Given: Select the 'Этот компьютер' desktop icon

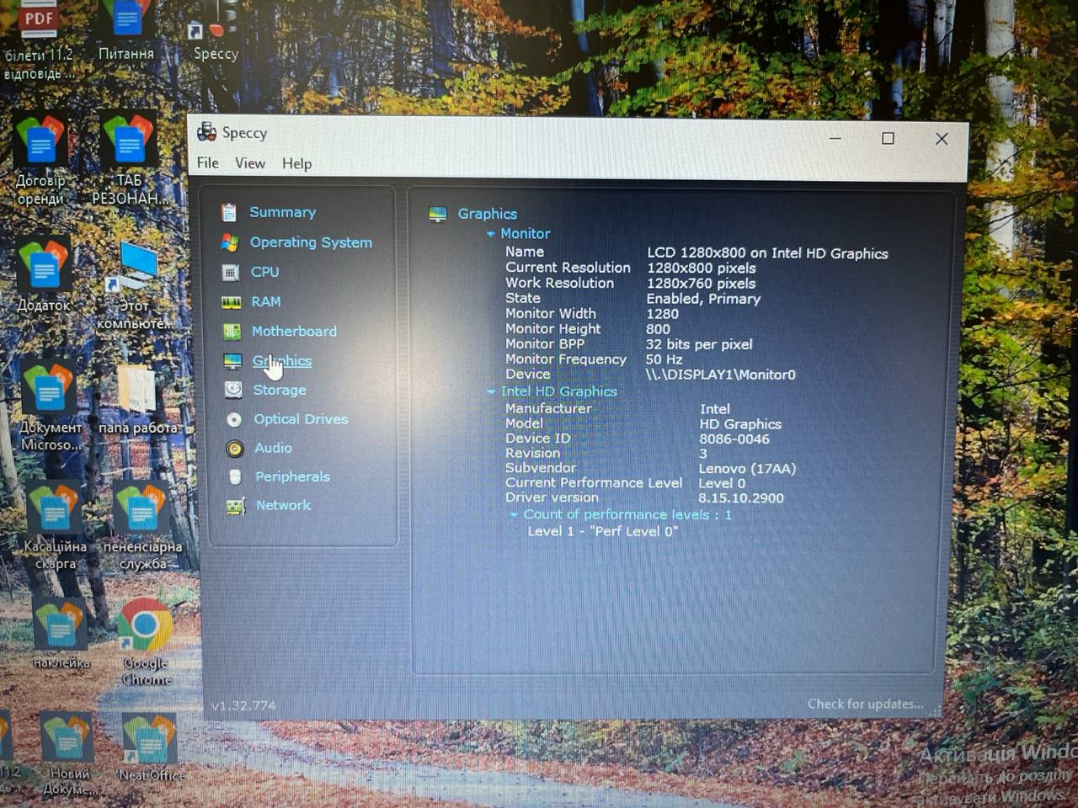Looking at the screenshot, I should (x=134, y=286).
